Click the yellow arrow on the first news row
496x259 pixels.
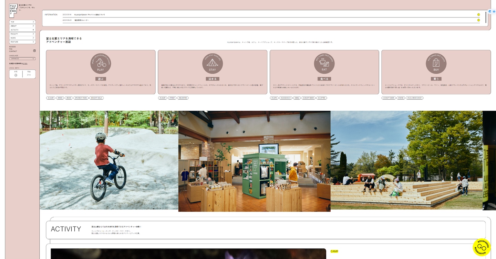pos(478,15)
